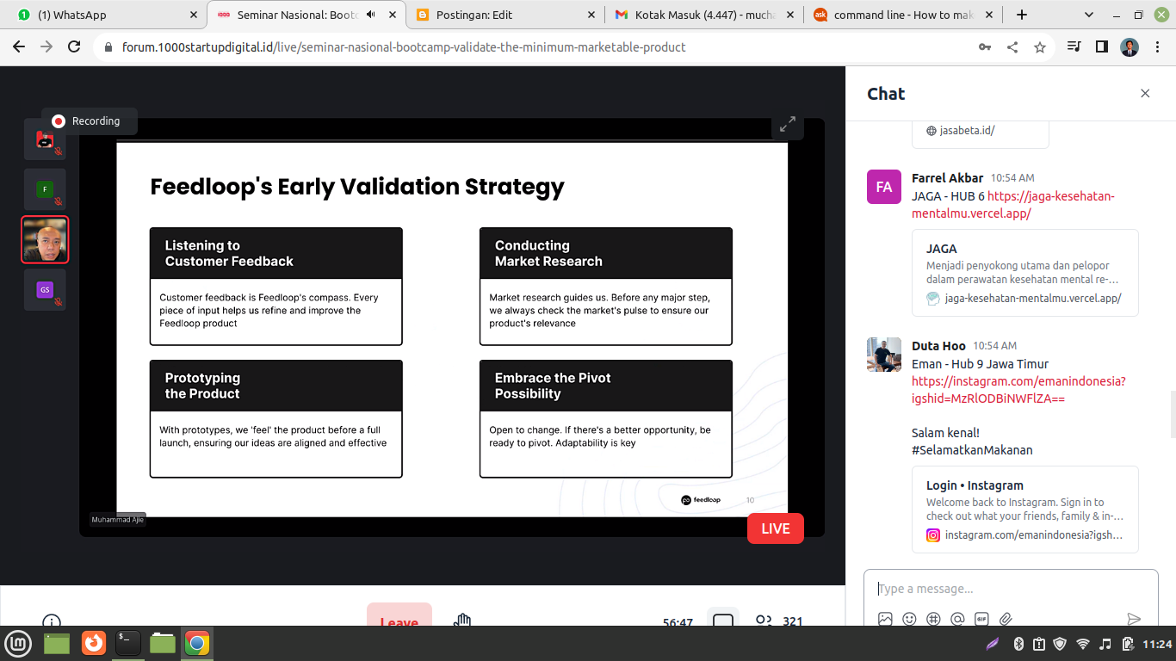Click the #SelamatkanMakanan hashtag text
Viewport: 1176px width, 661px height.
pyautogui.click(x=972, y=450)
